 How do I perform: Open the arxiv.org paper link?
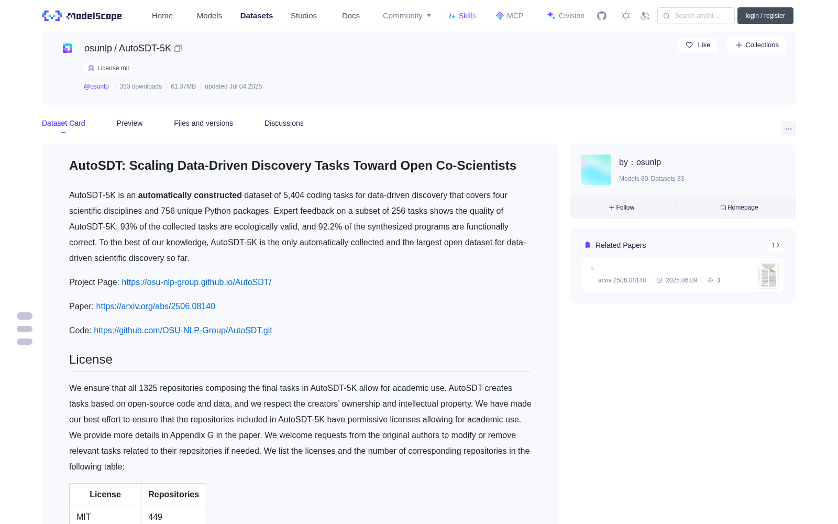click(x=156, y=306)
